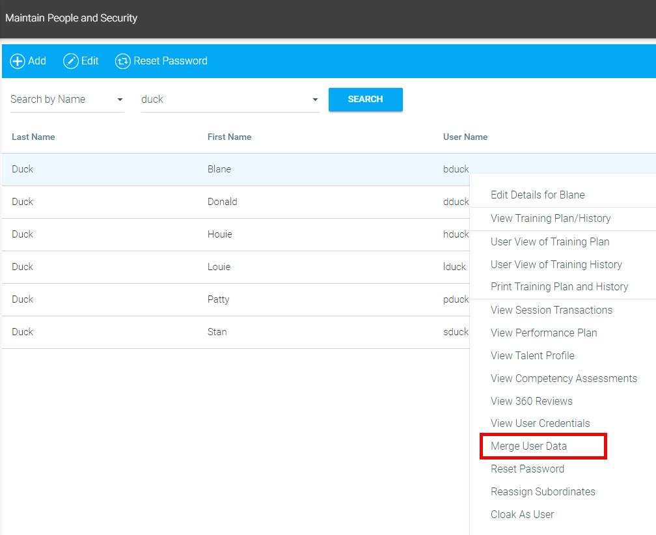Click the Add plus icon
Image resolution: width=656 pixels, height=535 pixels.
tap(18, 61)
